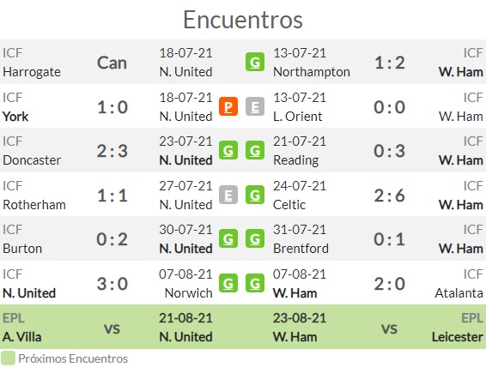This screenshot has height=367, width=486.
Task: Click the green G badge for Northampton vs W. Ham
Action: (x=255, y=63)
